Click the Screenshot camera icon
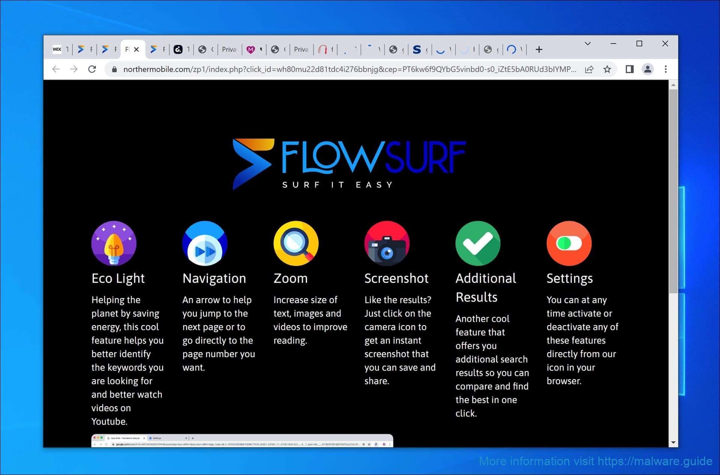Viewport: 720px width, 475px height. coord(387,243)
